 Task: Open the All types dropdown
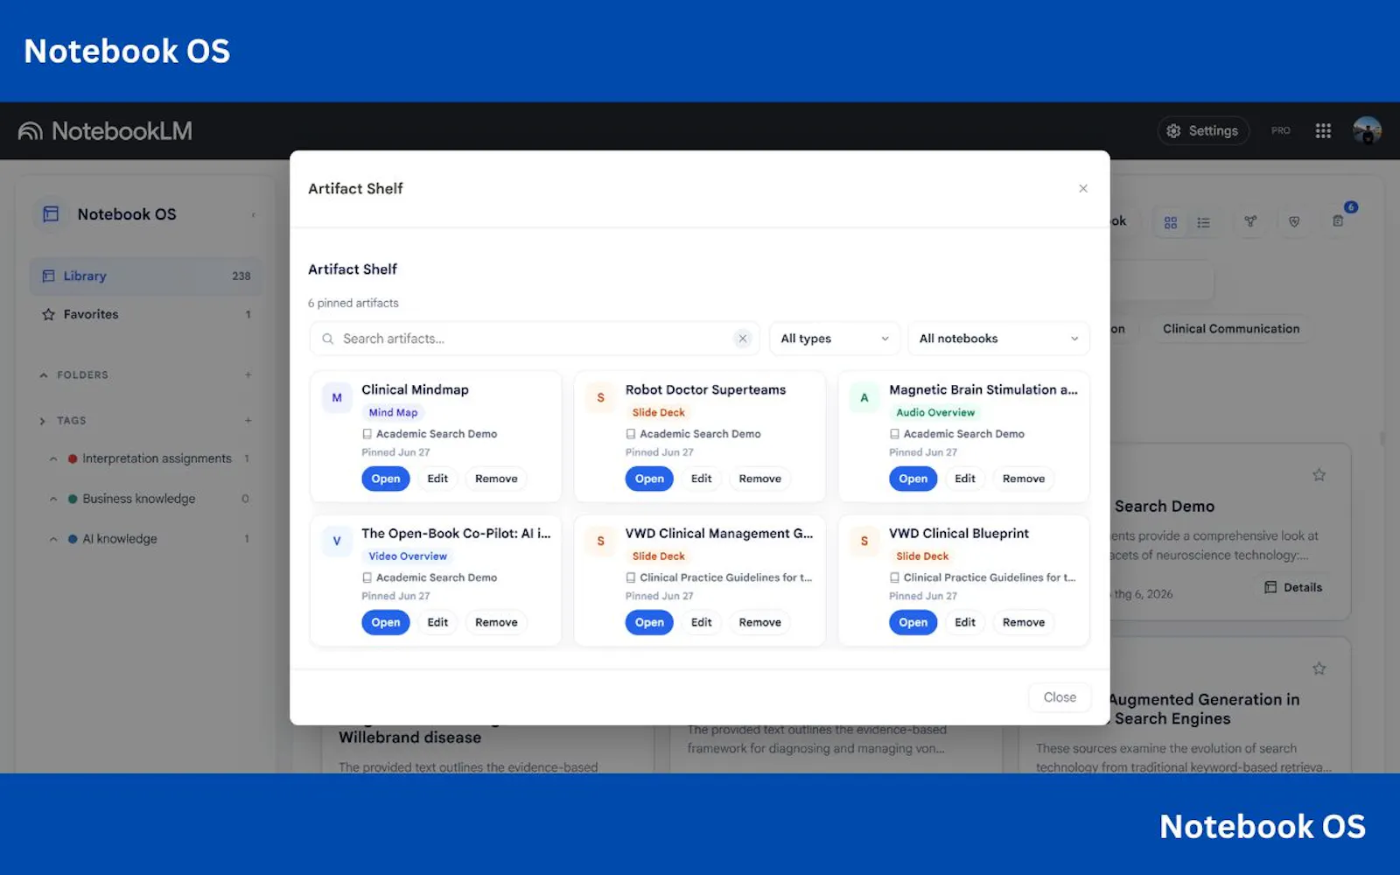click(834, 339)
